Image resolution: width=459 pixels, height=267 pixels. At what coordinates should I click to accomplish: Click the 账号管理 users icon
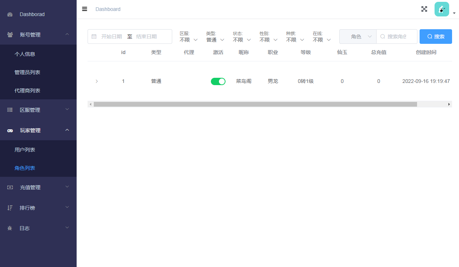click(x=10, y=35)
